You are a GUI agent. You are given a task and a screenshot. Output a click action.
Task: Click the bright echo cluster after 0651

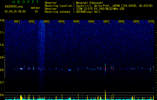[x=21, y=69]
